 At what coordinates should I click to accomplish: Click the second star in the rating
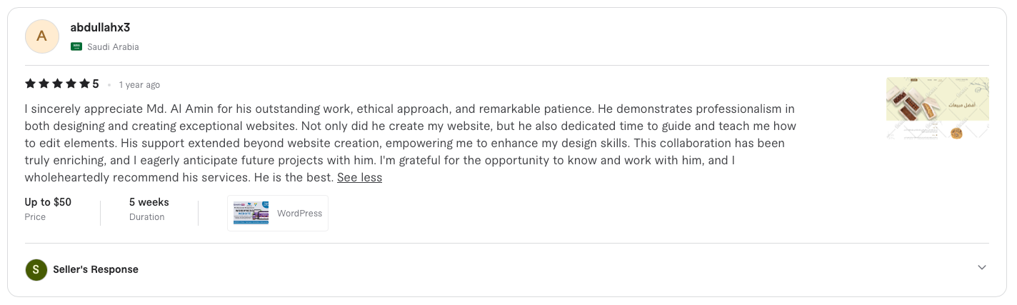(x=44, y=84)
